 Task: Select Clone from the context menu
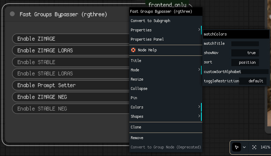[136, 127]
